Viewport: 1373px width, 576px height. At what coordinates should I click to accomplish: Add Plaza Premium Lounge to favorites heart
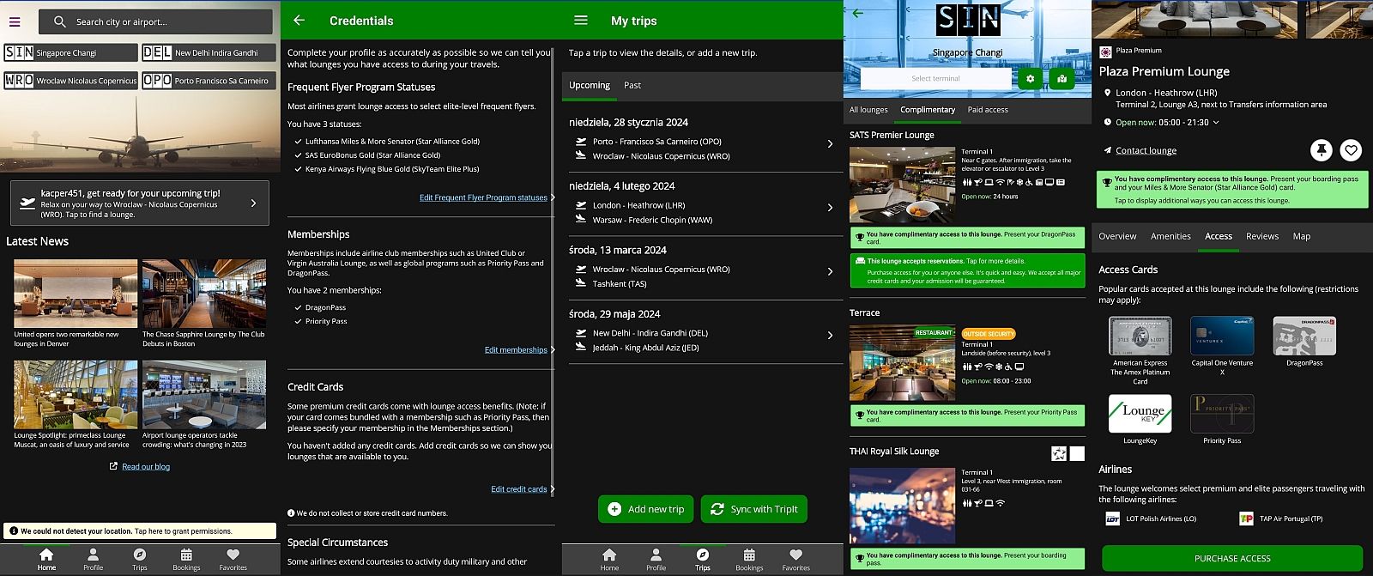[1351, 150]
